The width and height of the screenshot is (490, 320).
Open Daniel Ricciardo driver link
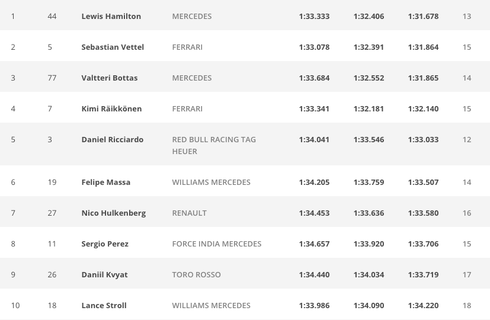click(112, 139)
